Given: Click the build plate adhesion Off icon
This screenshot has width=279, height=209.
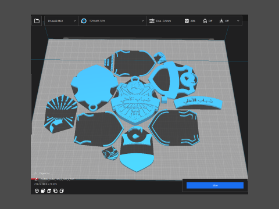Looking at the screenshot, I should click(x=221, y=21).
